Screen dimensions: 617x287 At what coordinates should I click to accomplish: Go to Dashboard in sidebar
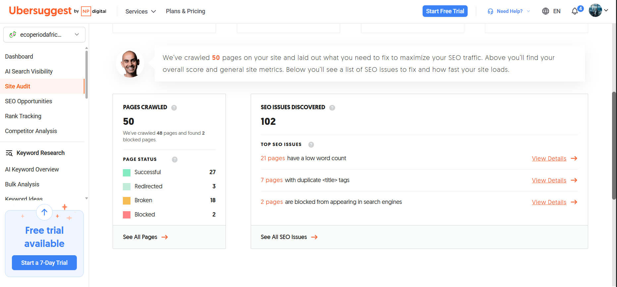point(19,57)
